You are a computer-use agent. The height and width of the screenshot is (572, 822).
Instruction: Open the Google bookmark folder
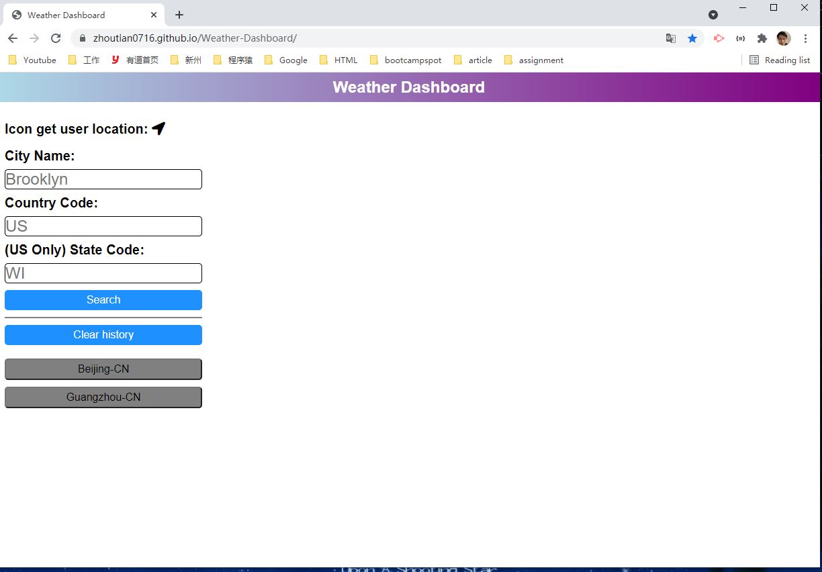tap(286, 60)
